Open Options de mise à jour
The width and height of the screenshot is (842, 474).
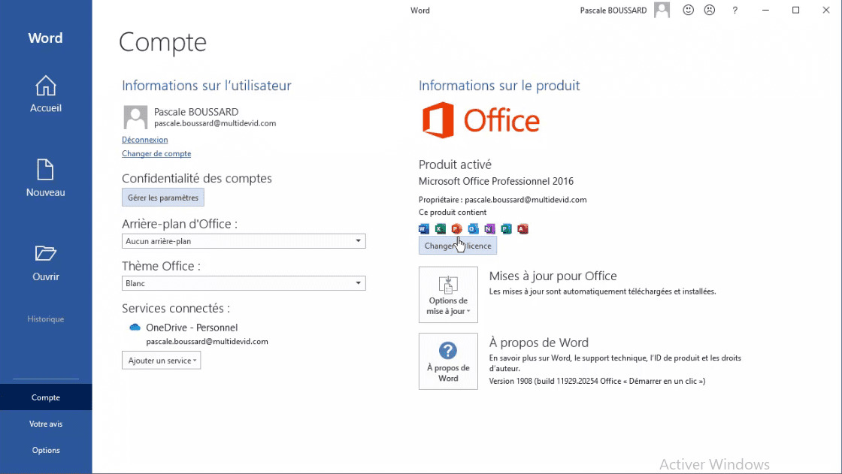pos(448,294)
